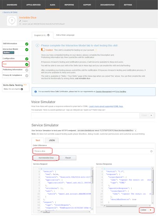
Task: Click the Service Response horizontal scrollbar
Action: tap(121, 205)
